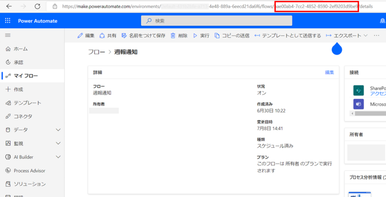This screenshot has width=386, height=197.
Task: Select the 編集 pencil icon to edit flow
Action: pyautogui.click(x=86, y=35)
